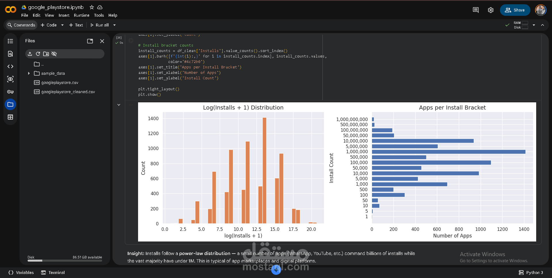This screenshot has height=278, width=552.
Task: Toggle the Files folder sidebar icon
Action: click(10, 104)
